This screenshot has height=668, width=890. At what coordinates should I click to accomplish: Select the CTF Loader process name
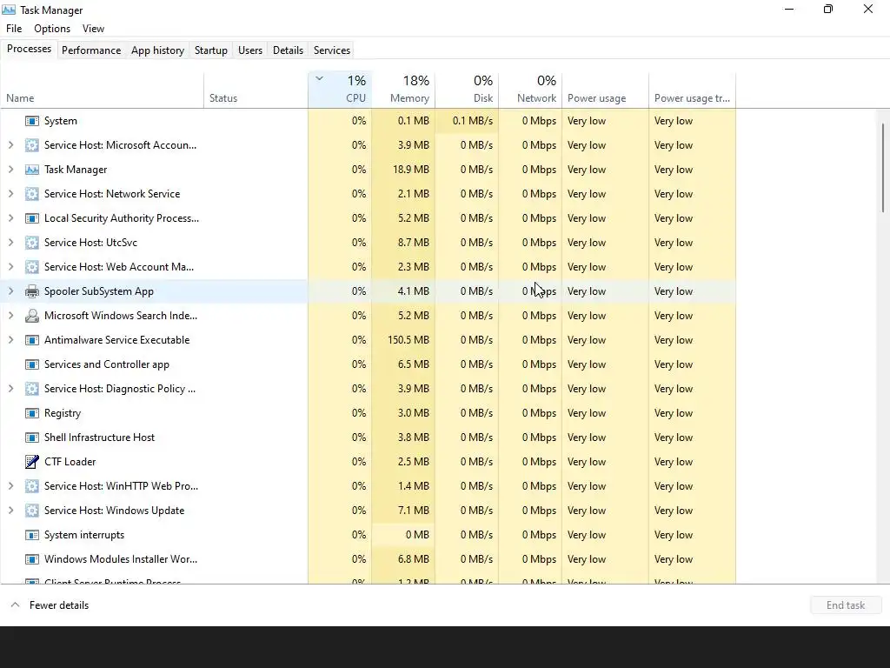[x=70, y=462]
